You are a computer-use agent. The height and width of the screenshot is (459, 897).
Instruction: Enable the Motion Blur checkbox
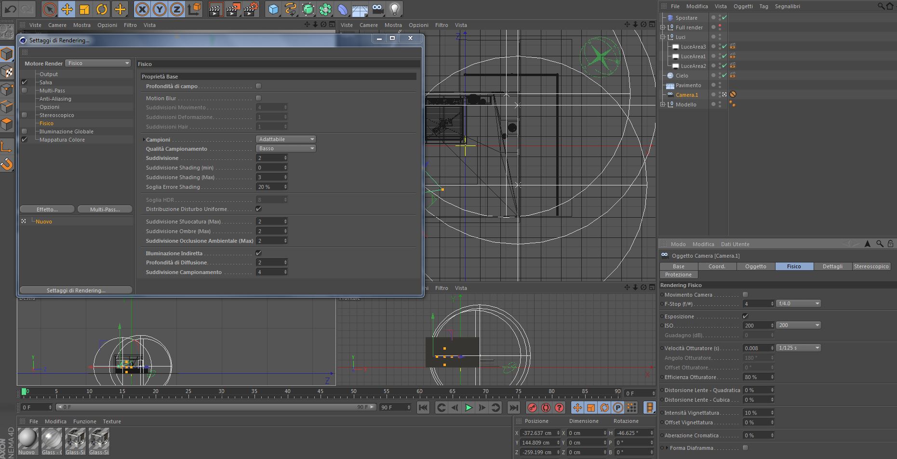(258, 98)
